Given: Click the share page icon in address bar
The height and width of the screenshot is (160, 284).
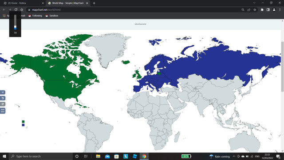Looking at the screenshot, I should [249, 10].
